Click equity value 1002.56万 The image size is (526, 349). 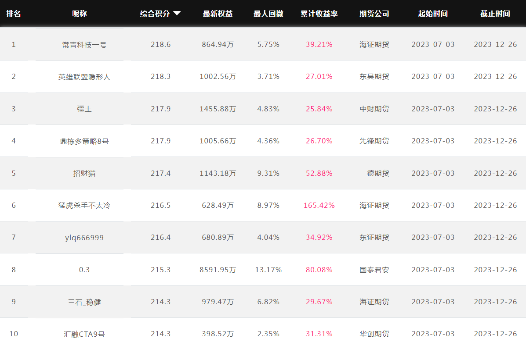(x=218, y=77)
